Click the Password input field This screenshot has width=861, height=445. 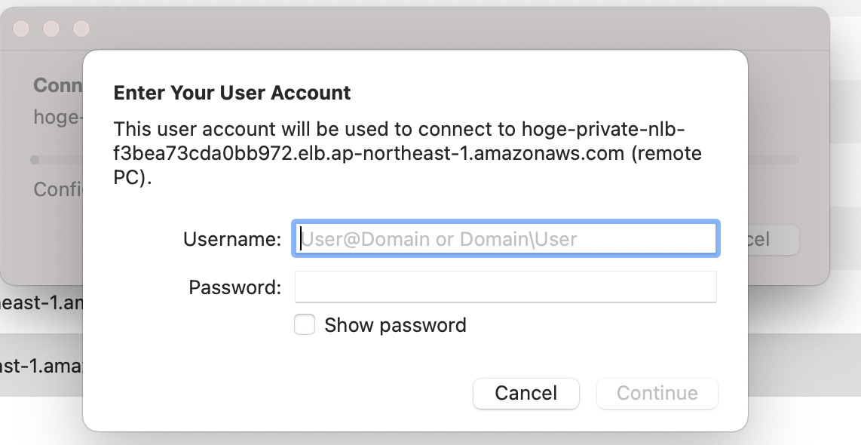pyautogui.click(x=505, y=287)
